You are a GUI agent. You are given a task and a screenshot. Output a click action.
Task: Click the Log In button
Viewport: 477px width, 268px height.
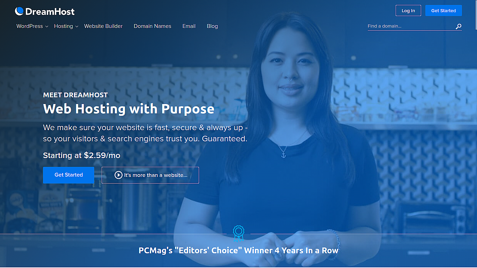408,10
